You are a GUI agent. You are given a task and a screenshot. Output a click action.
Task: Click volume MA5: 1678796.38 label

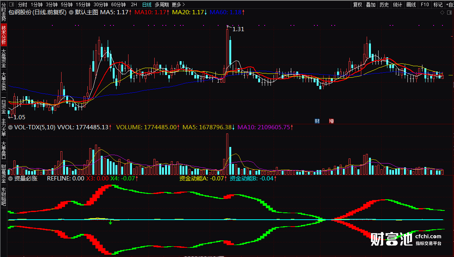[209, 127]
